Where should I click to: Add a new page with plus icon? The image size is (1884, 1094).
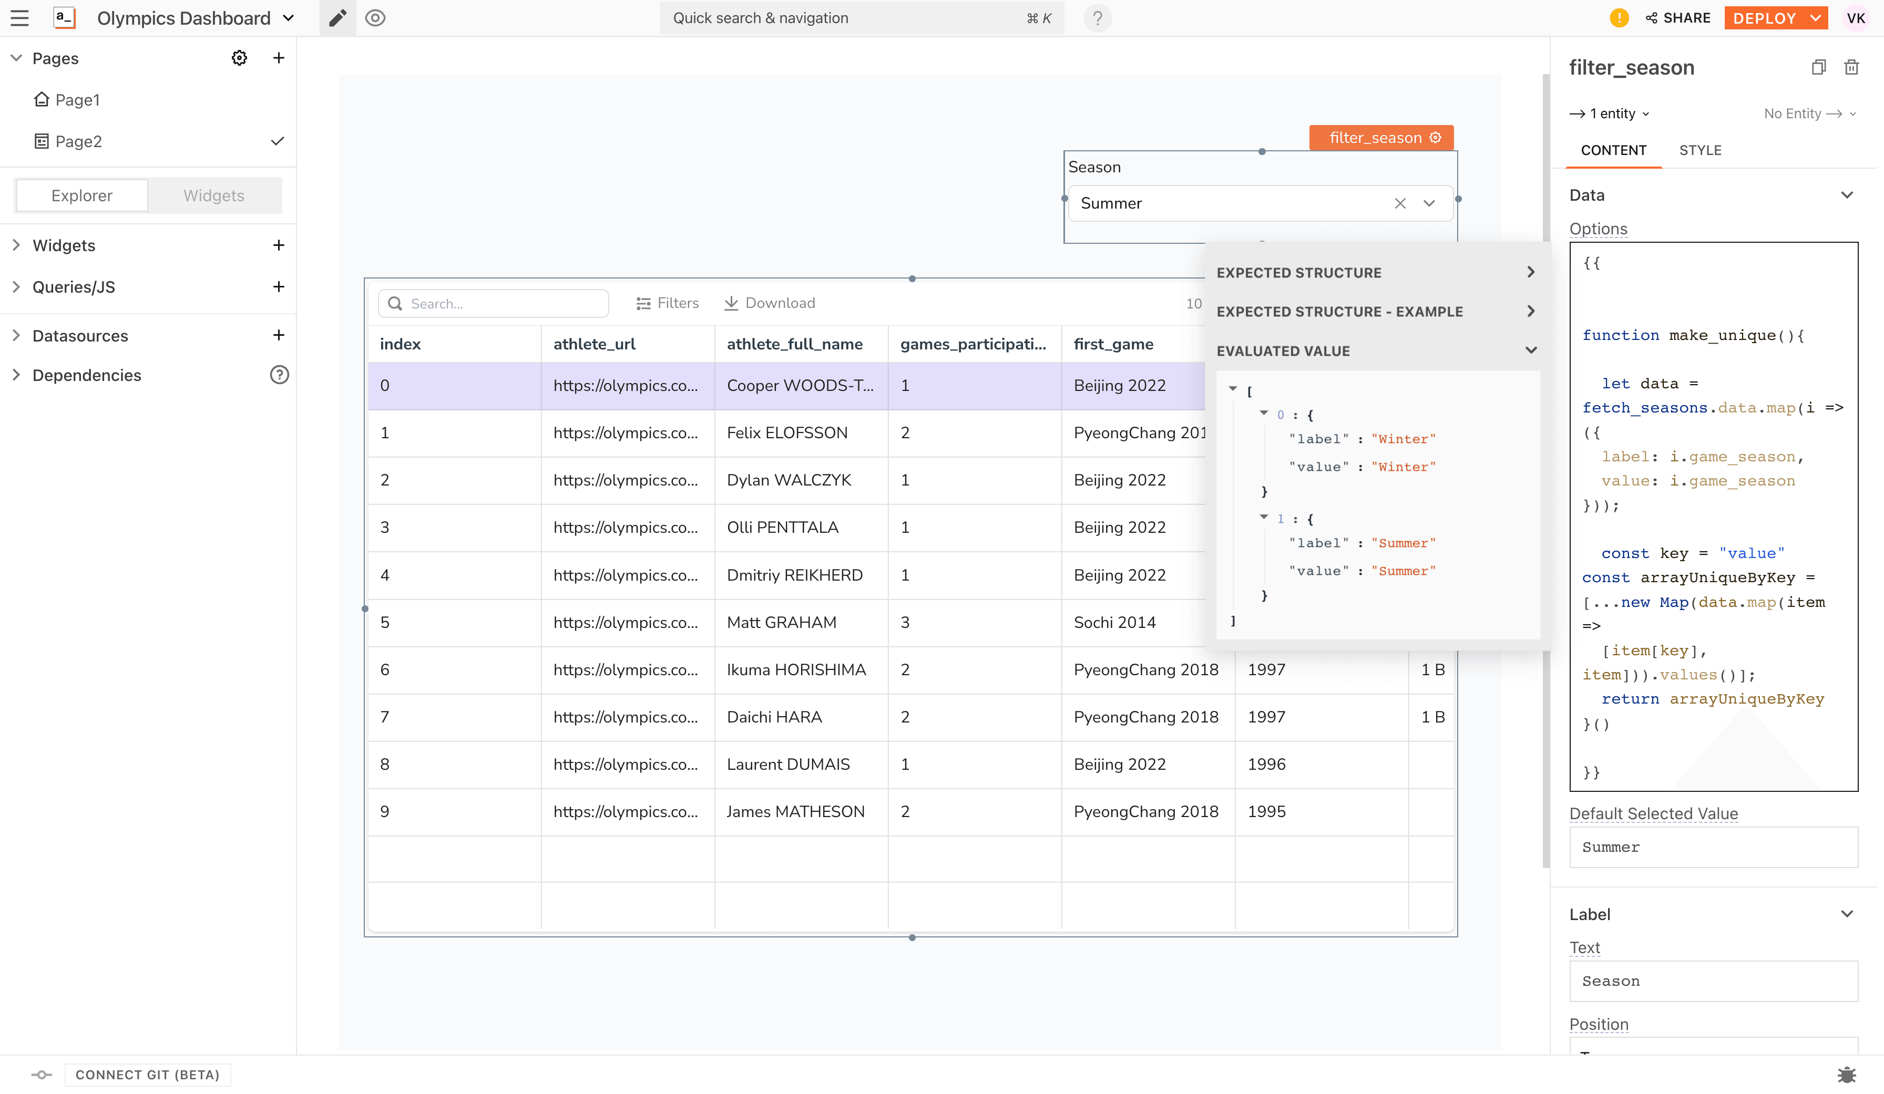[278, 58]
